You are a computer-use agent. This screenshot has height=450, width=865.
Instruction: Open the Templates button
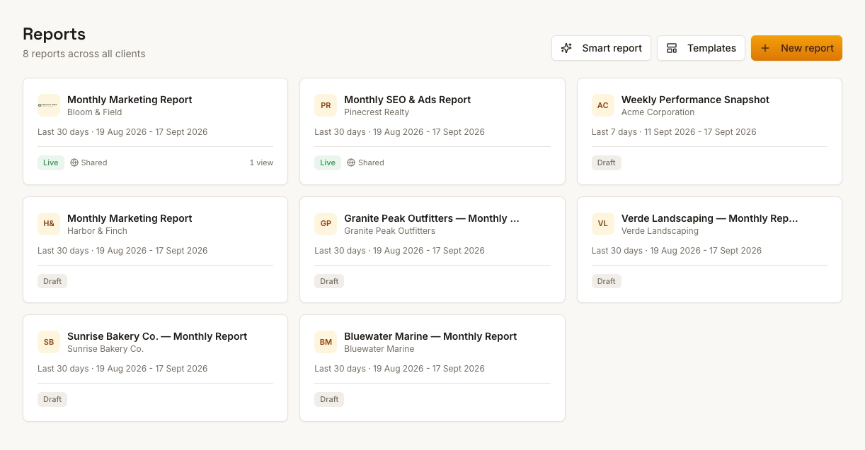click(701, 48)
